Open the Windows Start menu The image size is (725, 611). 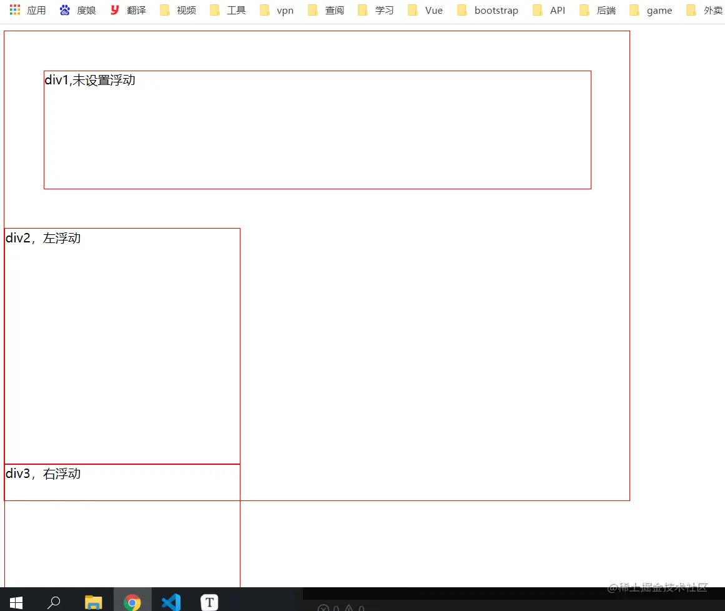[15, 600]
